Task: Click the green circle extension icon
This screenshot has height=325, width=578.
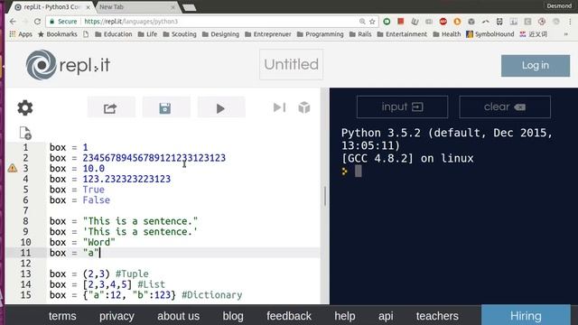Action: point(387,22)
